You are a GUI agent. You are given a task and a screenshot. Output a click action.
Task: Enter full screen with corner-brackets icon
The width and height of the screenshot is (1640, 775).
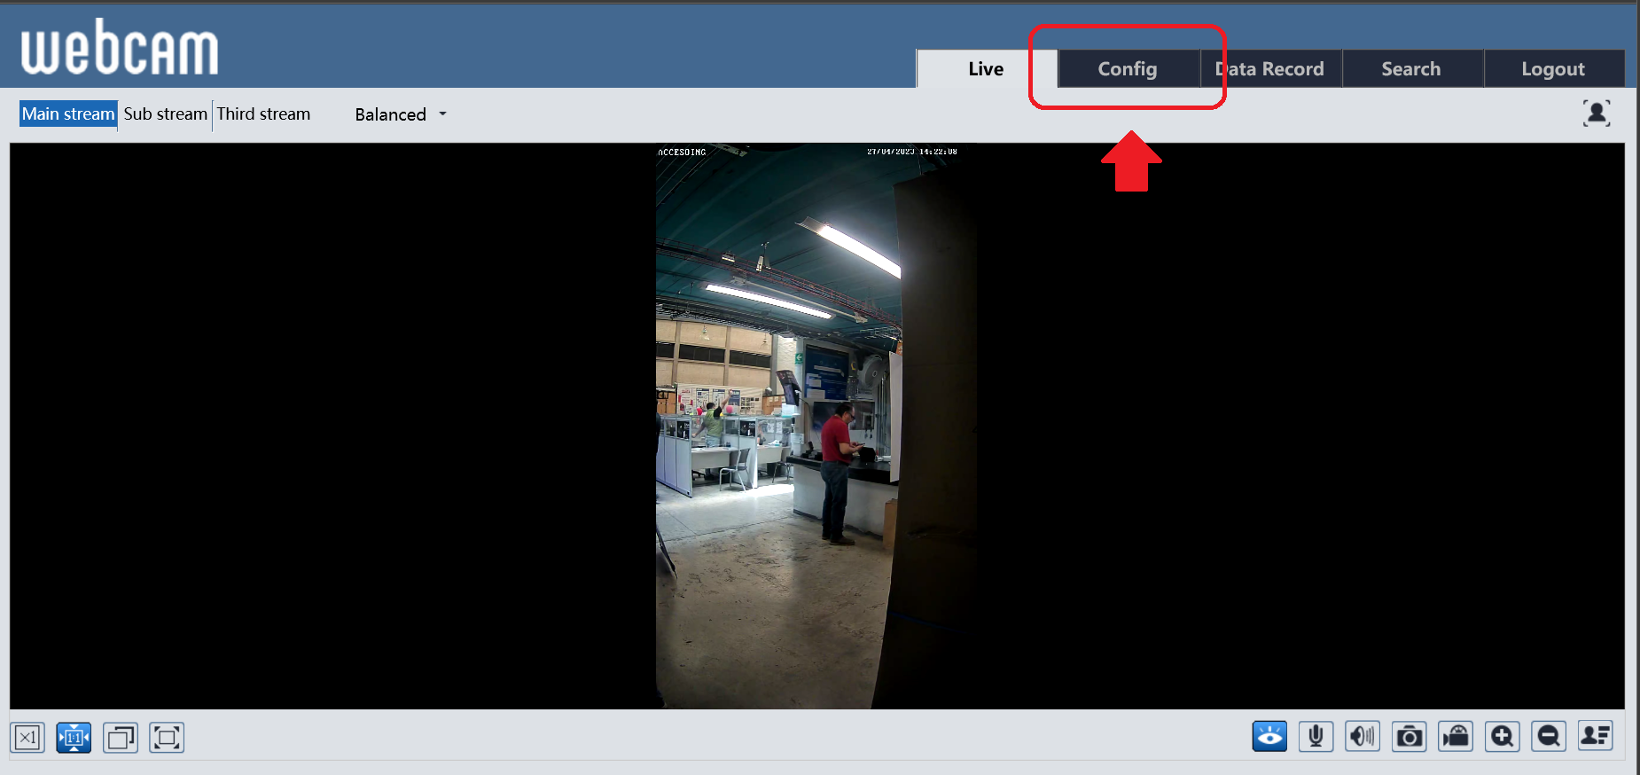[167, 737]
